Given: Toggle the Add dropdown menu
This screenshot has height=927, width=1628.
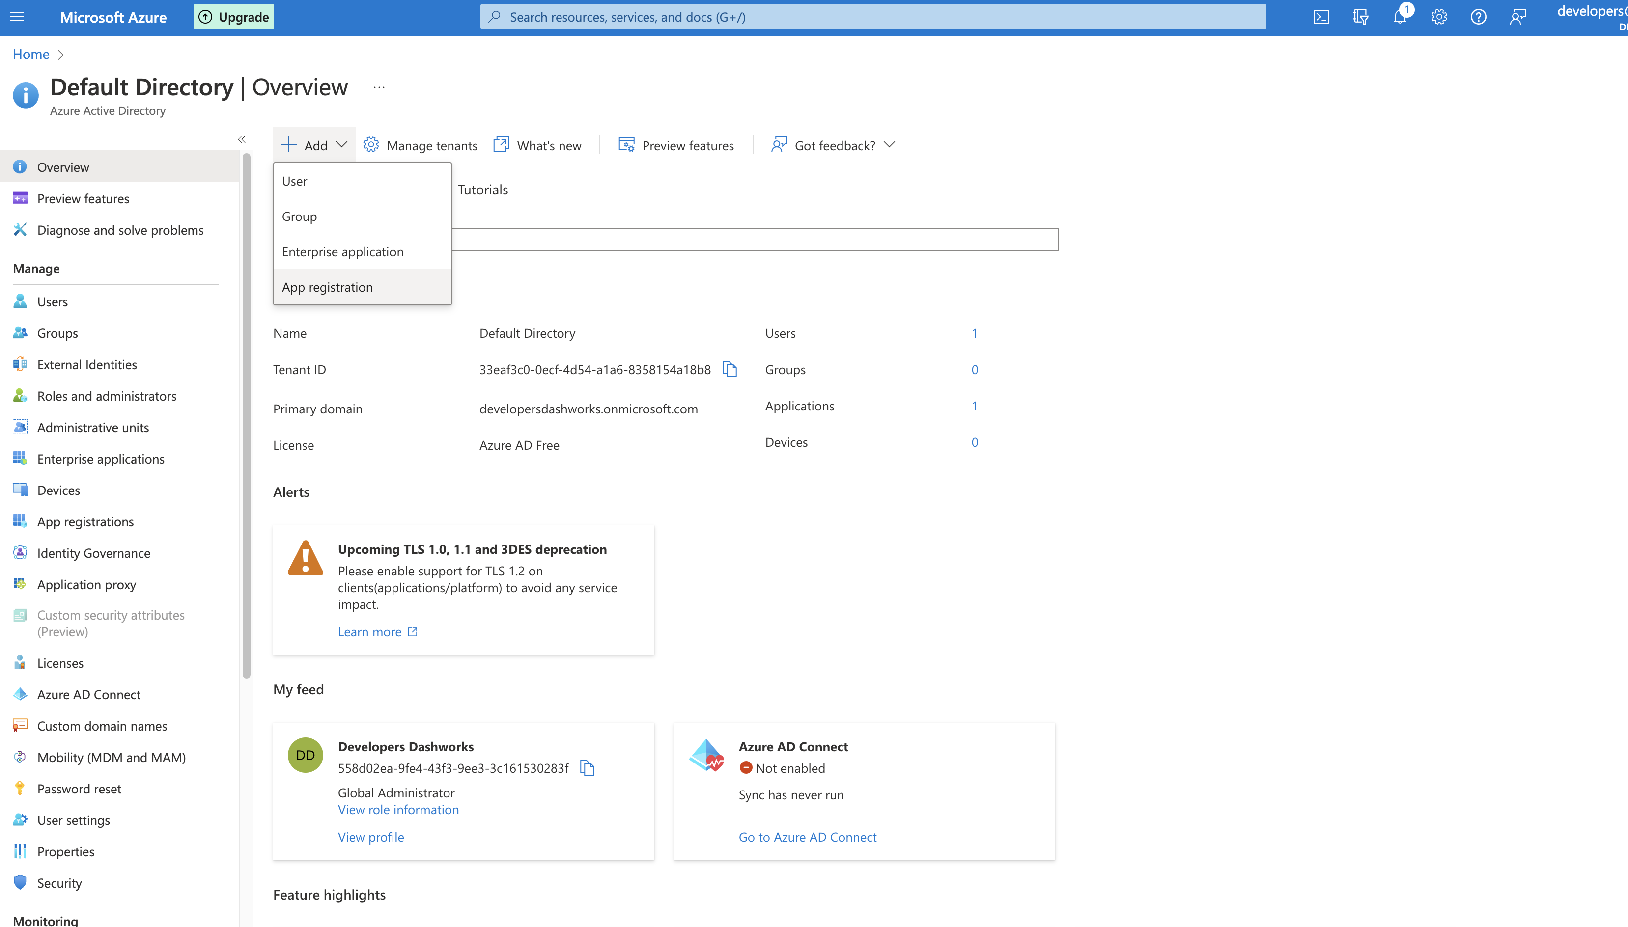Looking at the screenshot, I should pyautogui.click(x=314, y=145).
